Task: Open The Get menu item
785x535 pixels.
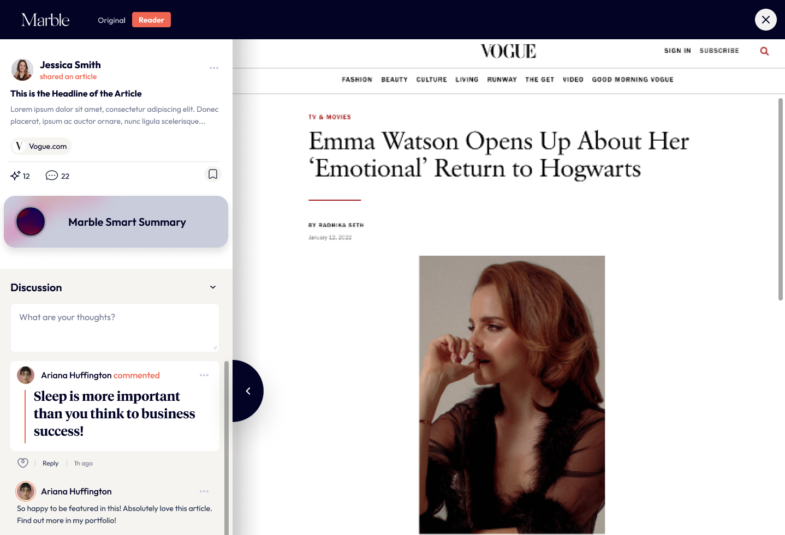Action: click(540, 80)
